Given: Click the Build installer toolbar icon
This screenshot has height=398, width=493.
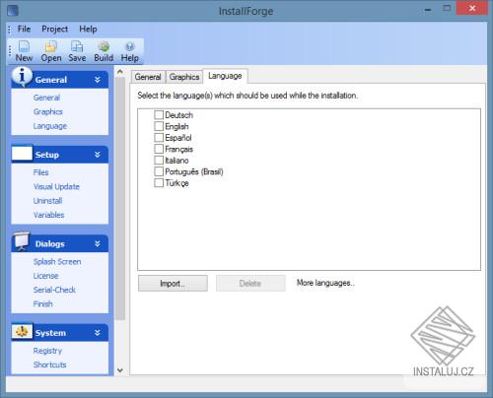Looking at the screenshot, I should click(104, 46).
